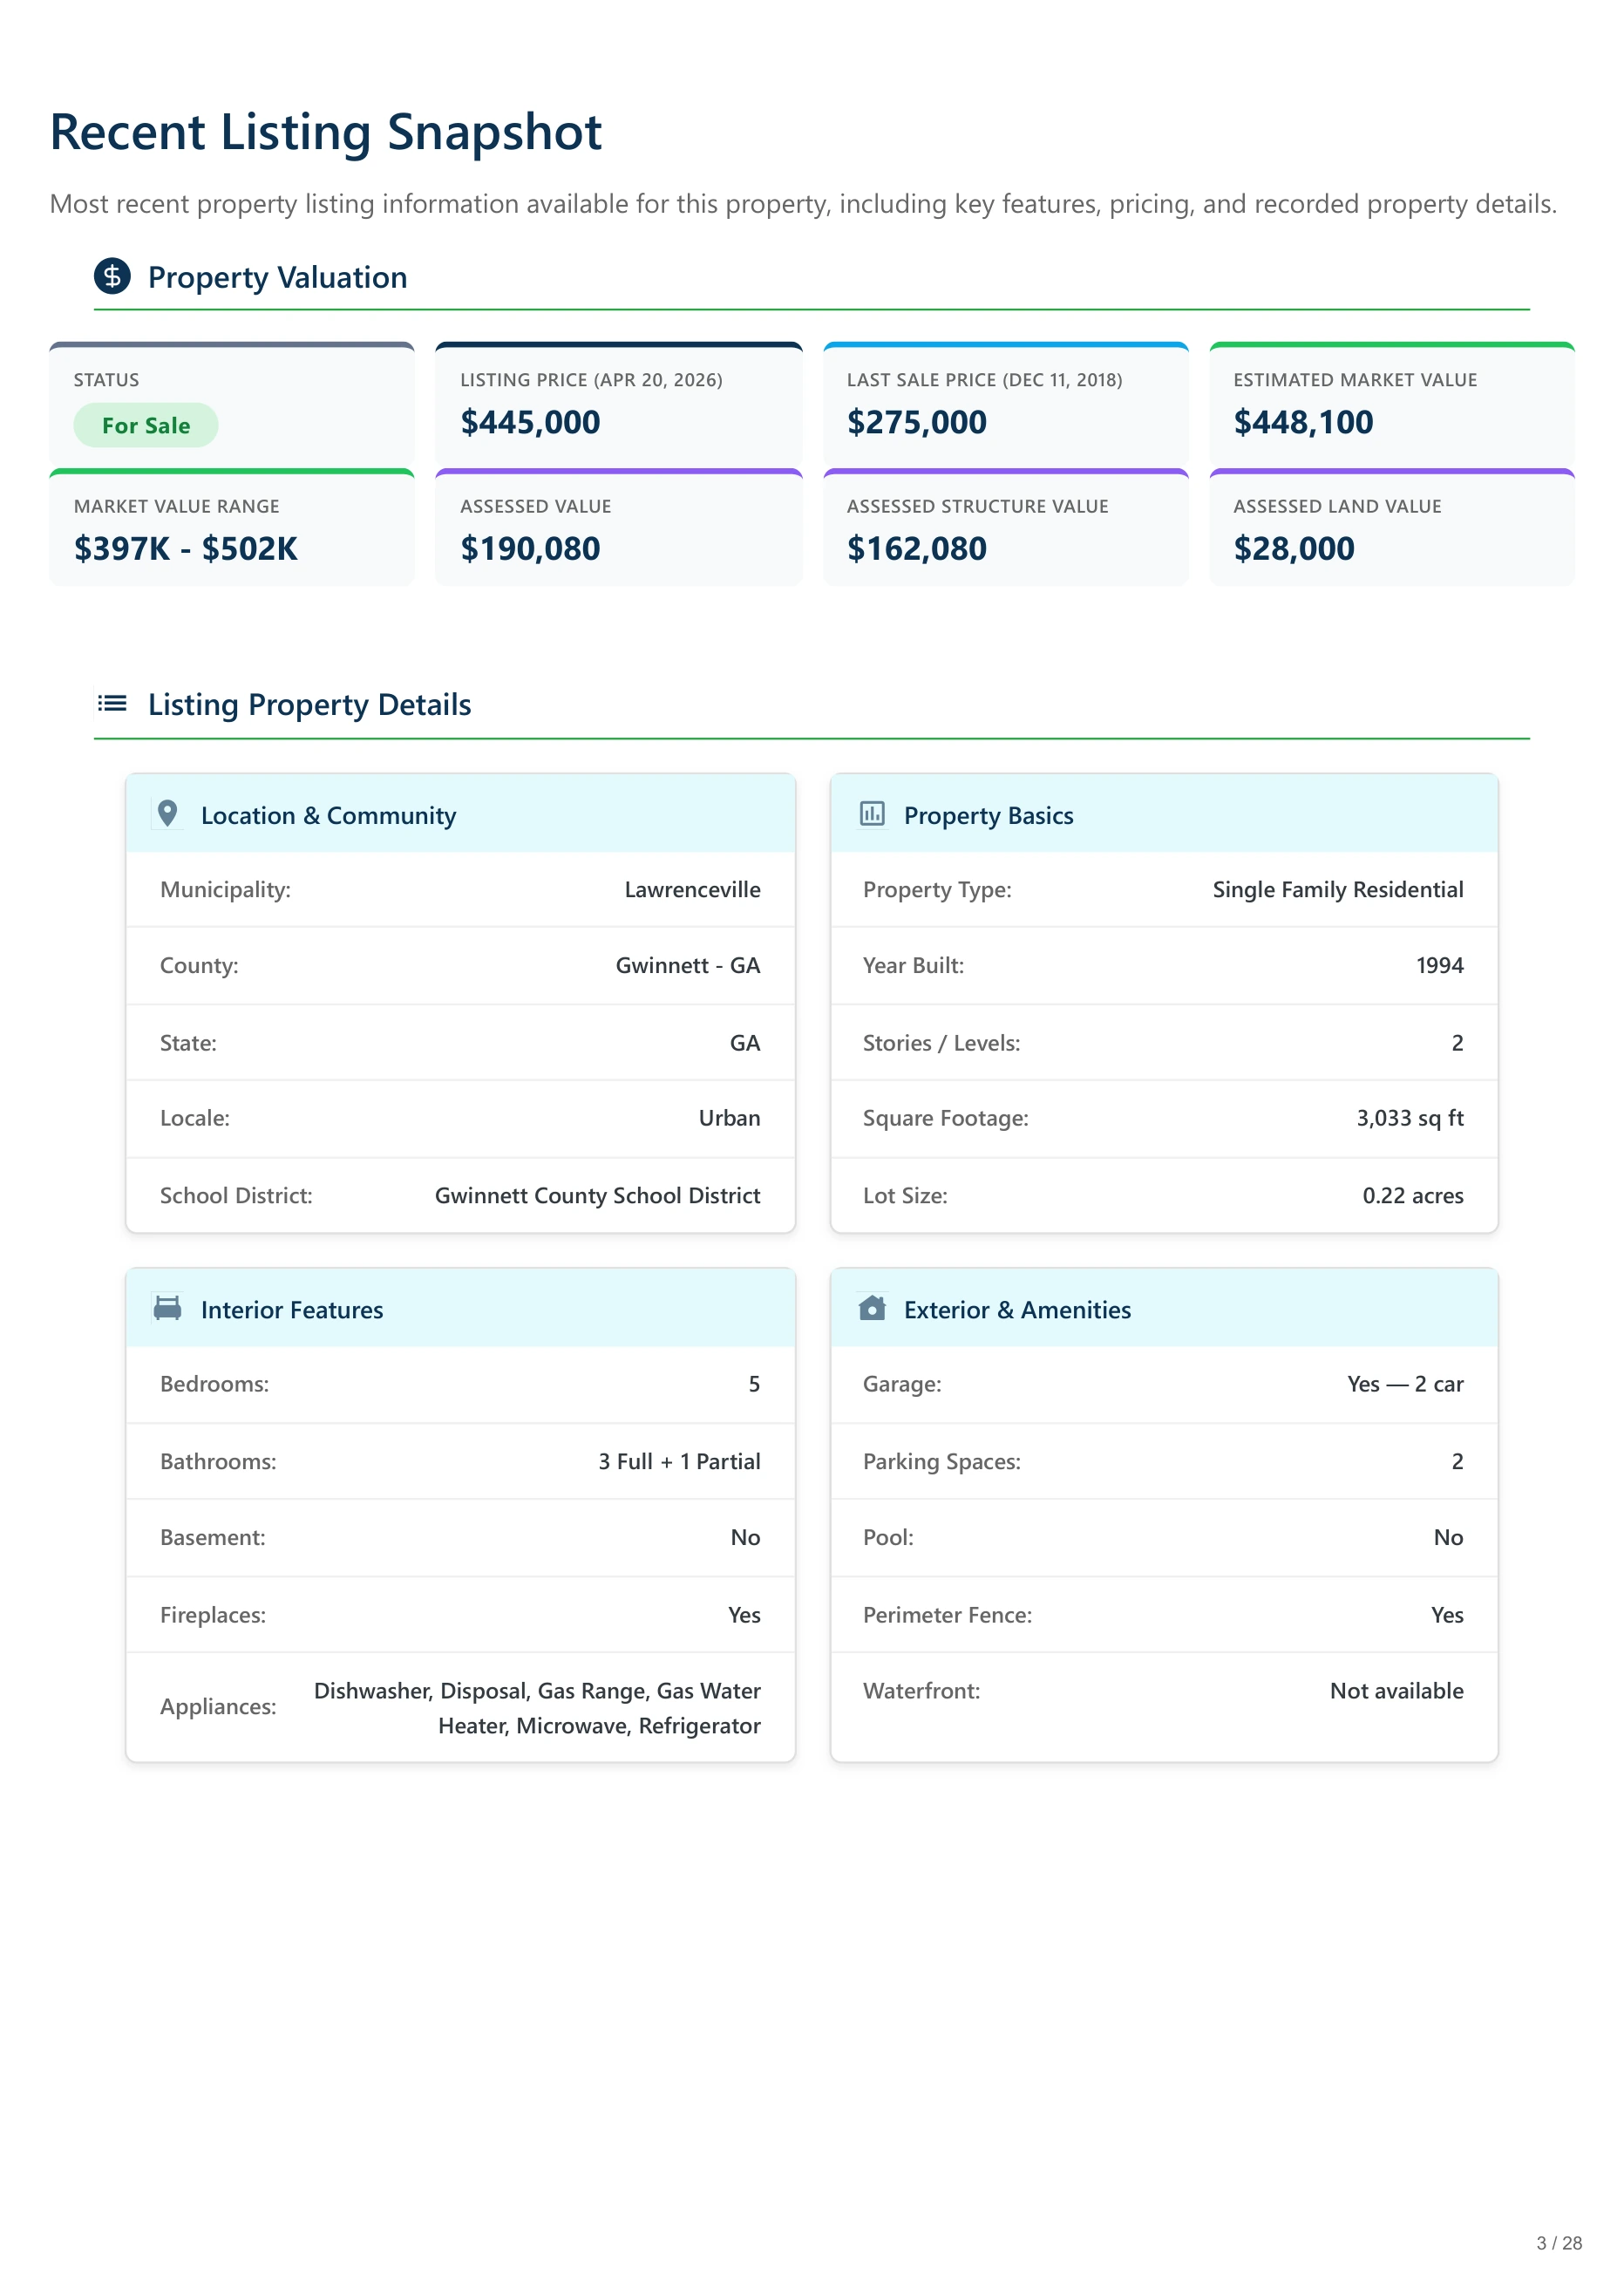
Task: Click the Appliances list of values
Action: point(537,1708)
